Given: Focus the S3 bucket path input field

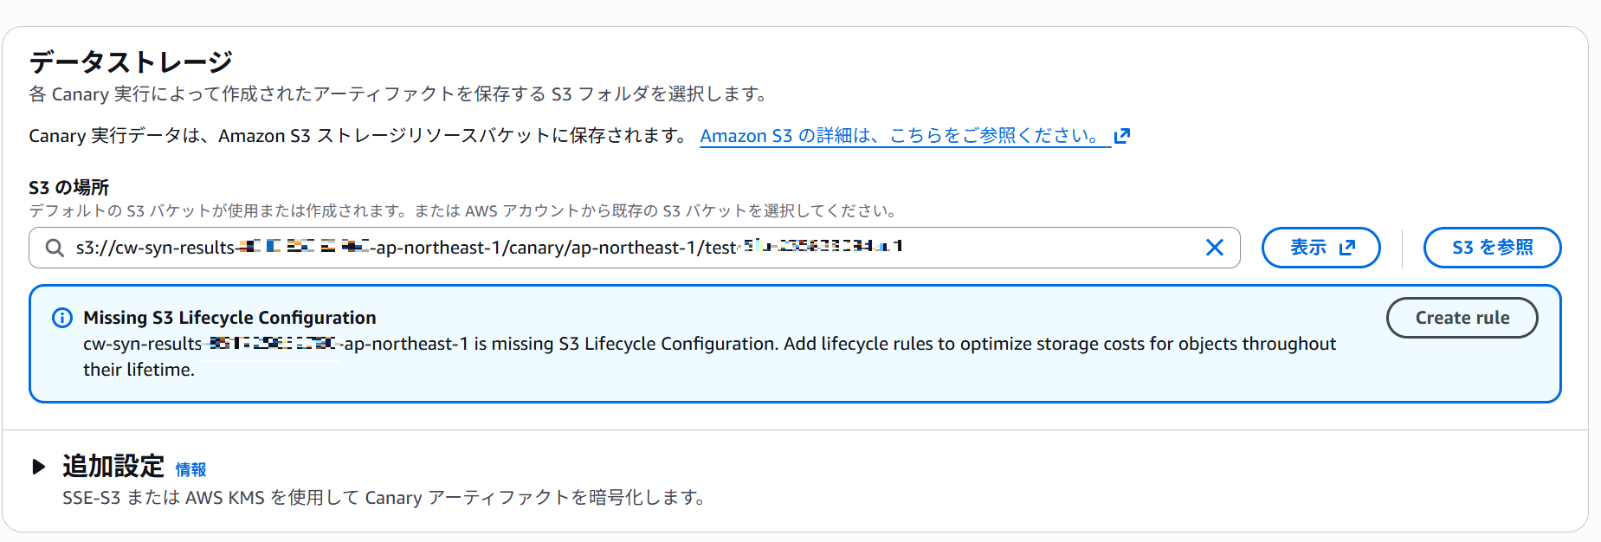Looking at the screenshot, I should tap(606, 248).
